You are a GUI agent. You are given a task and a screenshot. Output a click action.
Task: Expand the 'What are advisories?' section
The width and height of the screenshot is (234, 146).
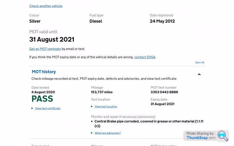pyautogui.click(x=108, y=133)
